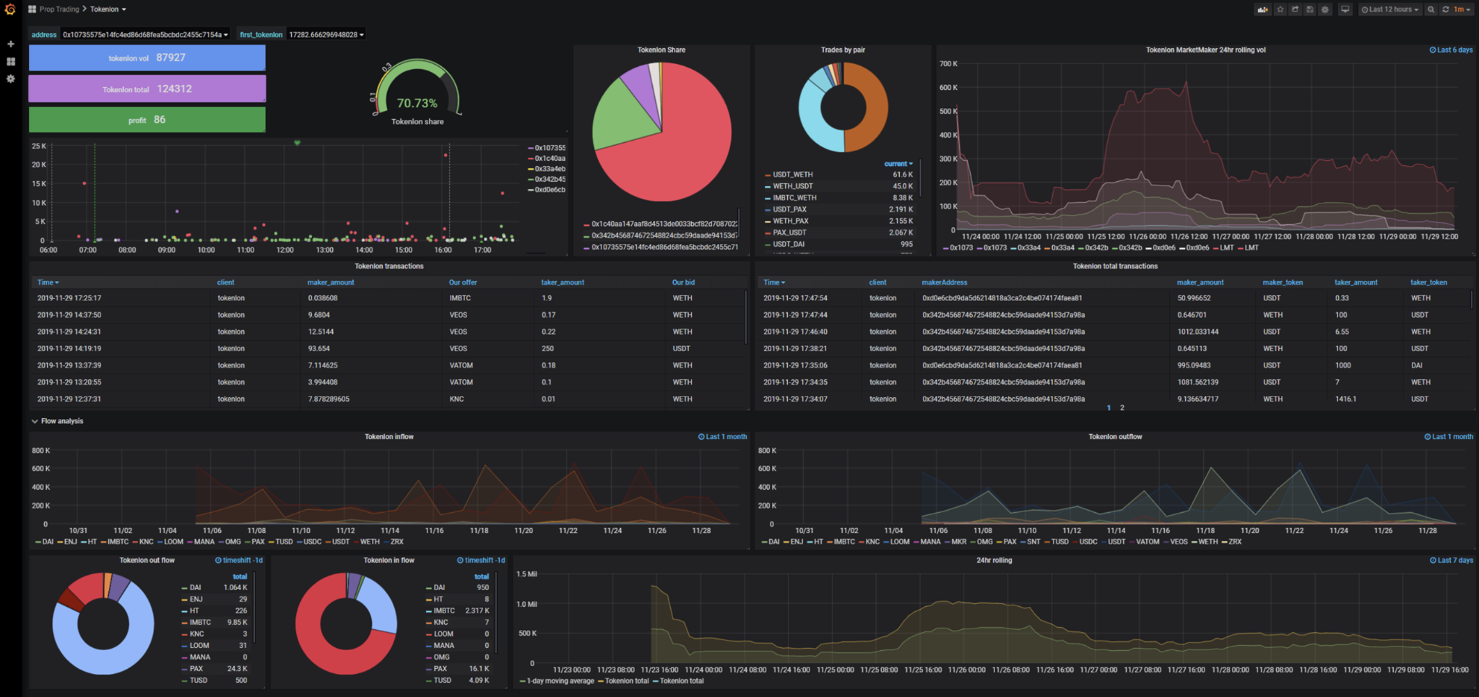Viewport: 1479px width, 697px height.
Task: Collapse the Flow analysis row
Action: click(x=58, y=420)
